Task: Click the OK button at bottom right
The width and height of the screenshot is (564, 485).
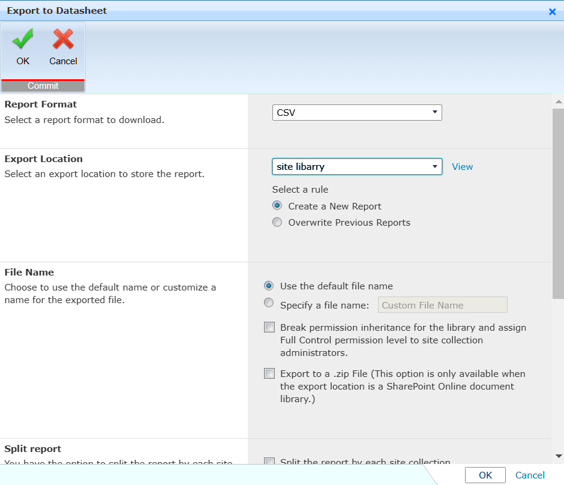Action: click(485, 475)
